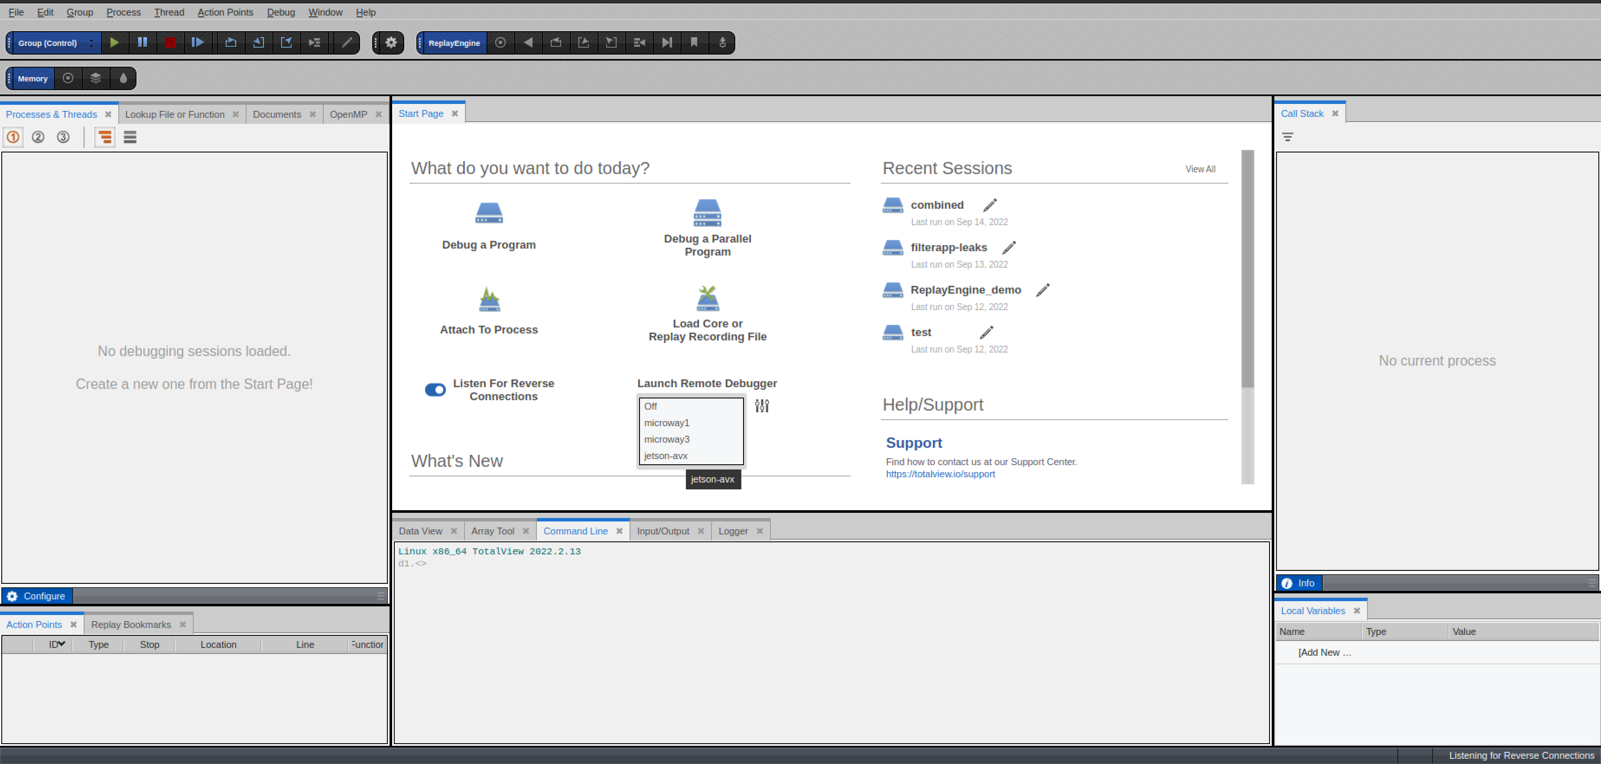This screenshot has width=1601, height=764.
Task: Edit the ReplayEngine_demo session with its pencil icon
Action: coord(1043,289)
